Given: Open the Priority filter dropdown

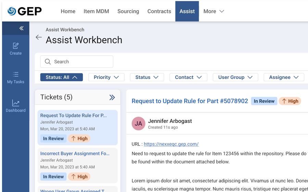Looking at the screenshot, I should (x=106, y=77).
